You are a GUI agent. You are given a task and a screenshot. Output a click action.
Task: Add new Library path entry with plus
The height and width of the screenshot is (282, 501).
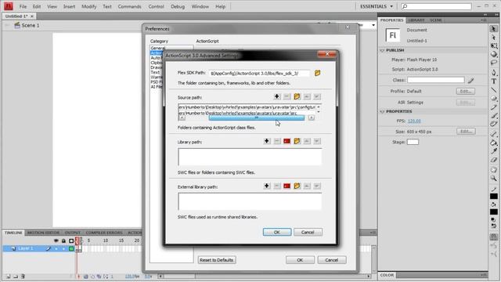tap(267, 141)
